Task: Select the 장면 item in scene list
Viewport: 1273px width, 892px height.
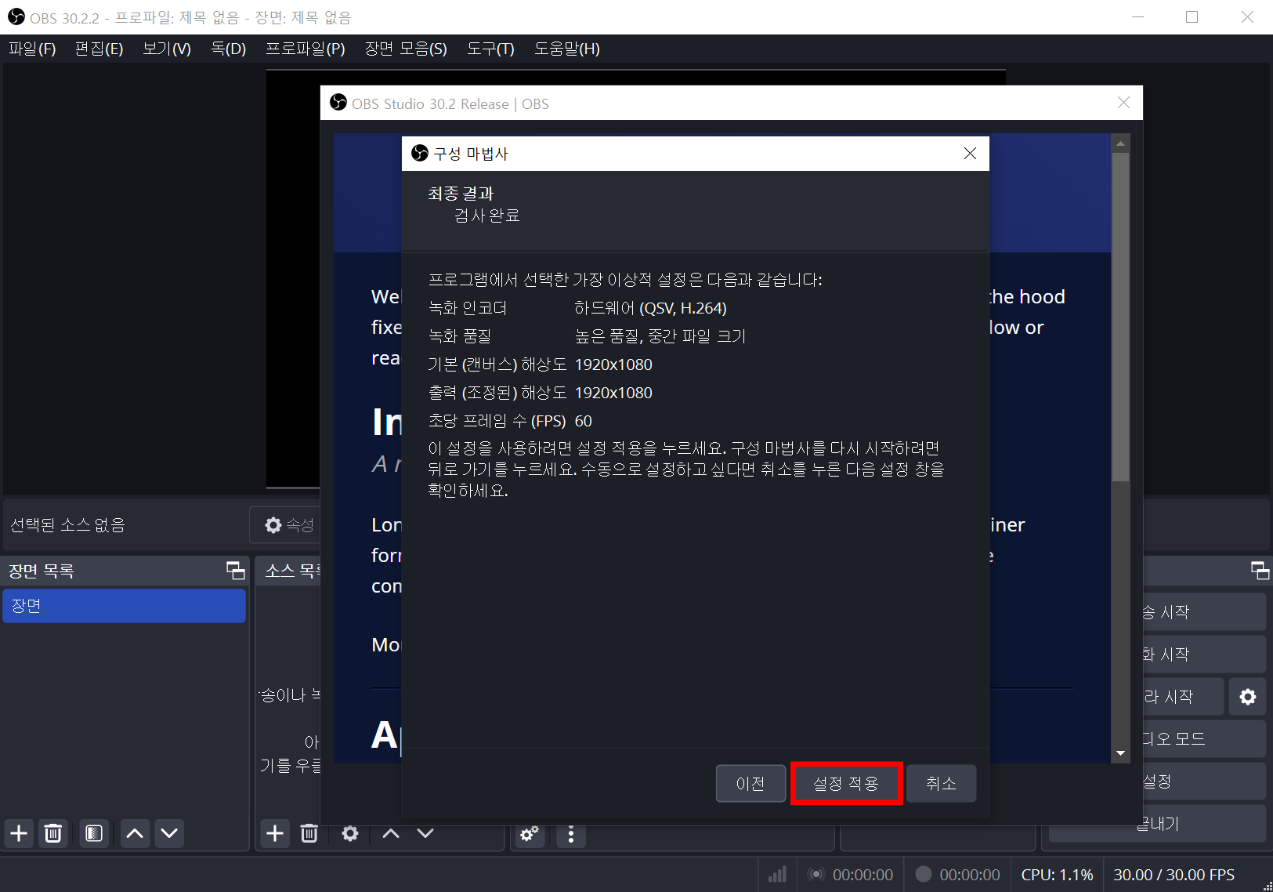Action: [124, 606]
